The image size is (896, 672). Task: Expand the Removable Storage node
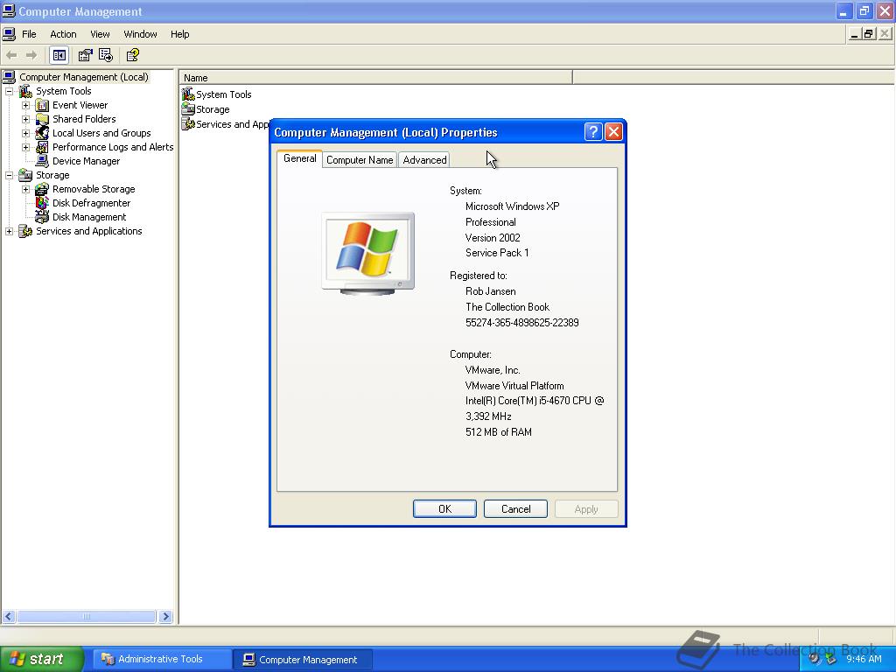[x=25, y=189]
